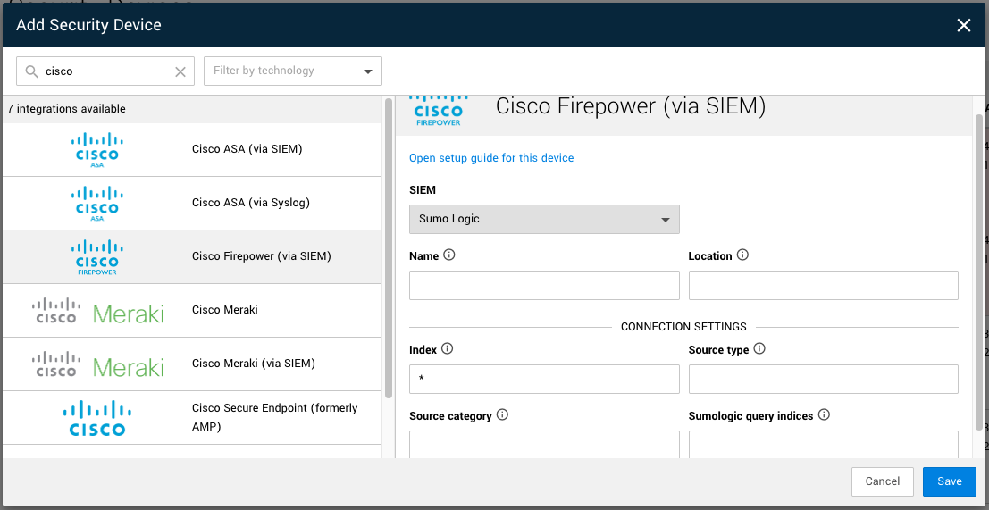Image resolution: width=989 pixels, height=510 pixels.
Task: Show info for the Location field
Action: [x=742, y=255]
